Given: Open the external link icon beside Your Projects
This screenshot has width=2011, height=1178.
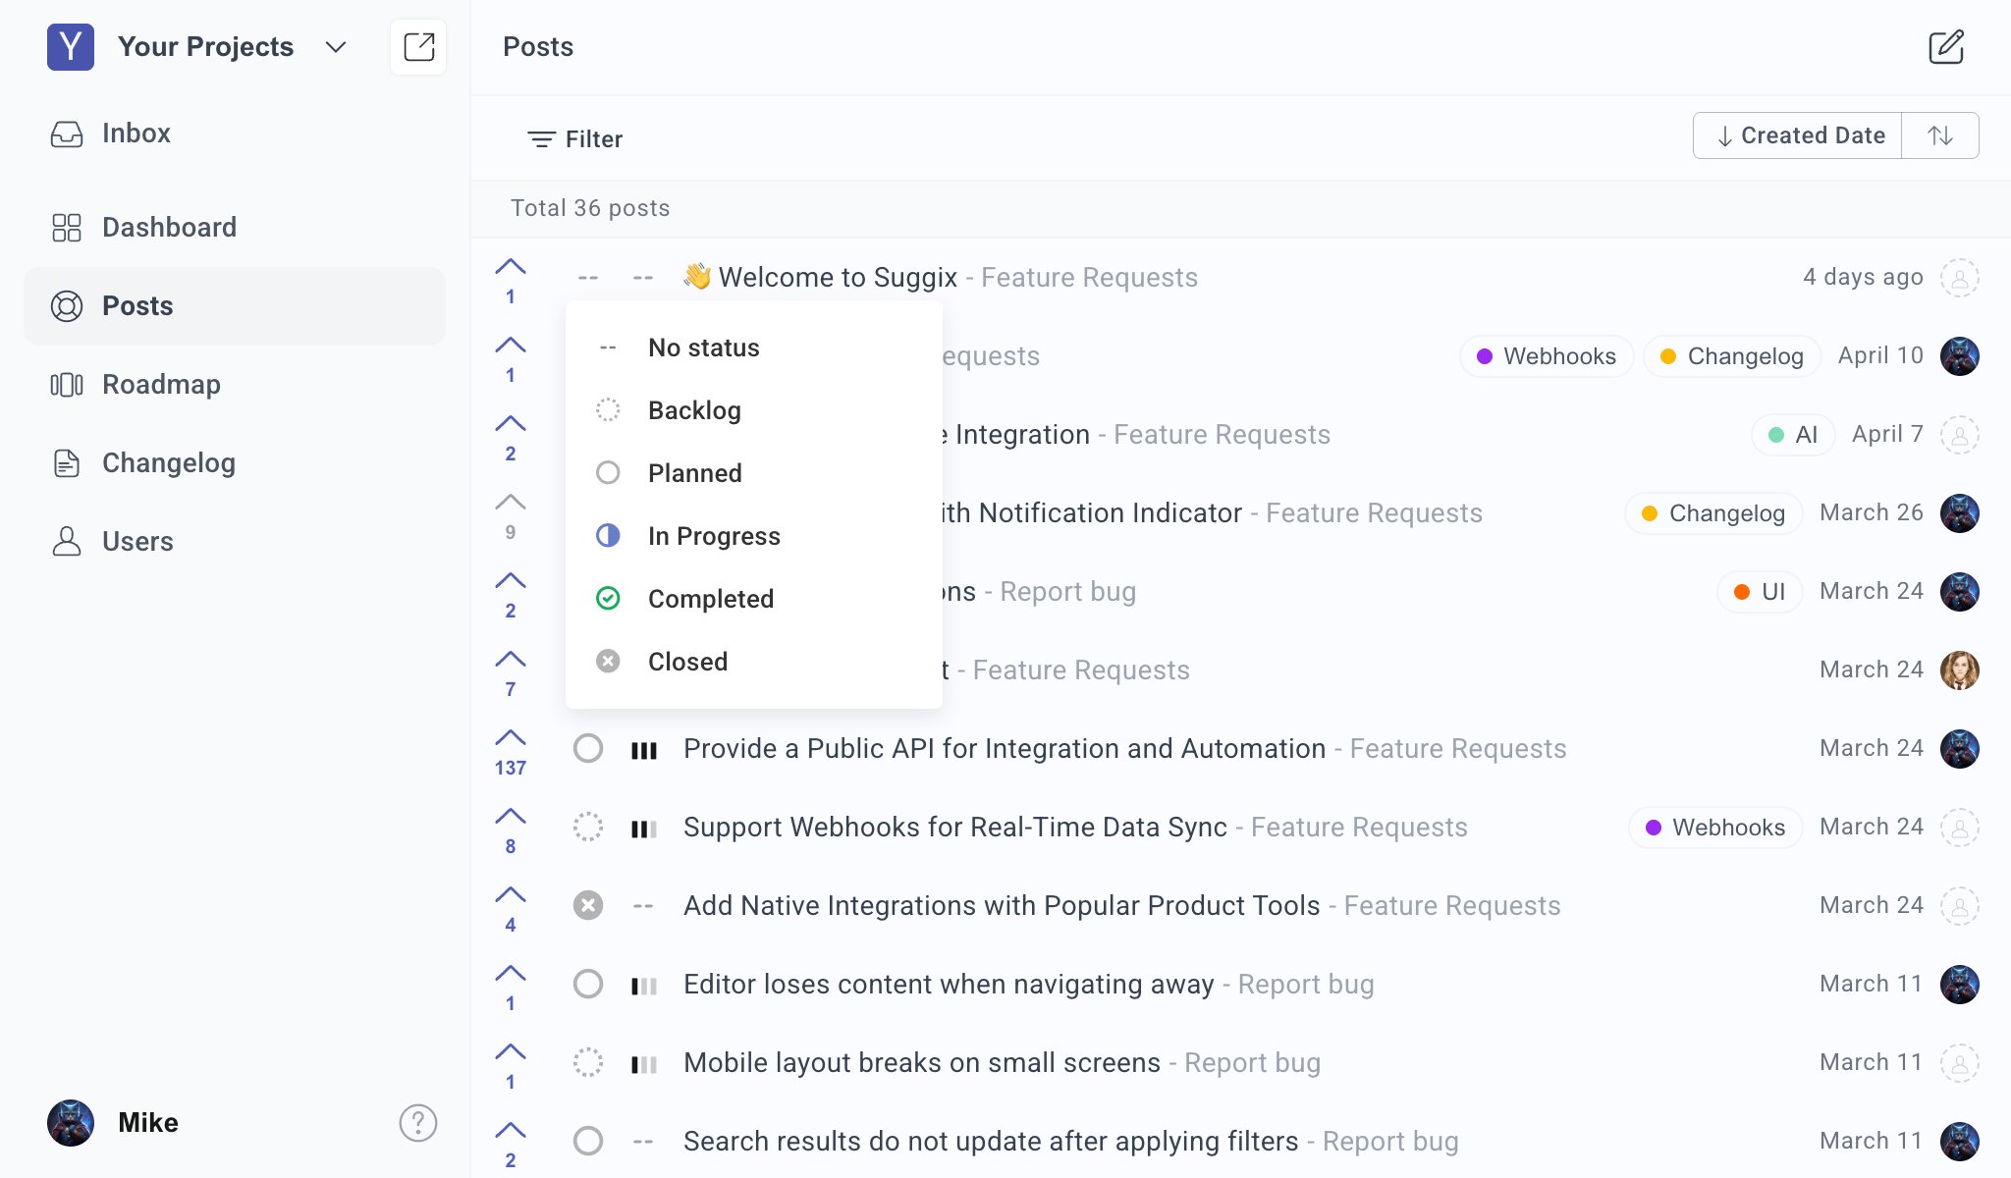Looking at the screenshot, I should click(418, 47).
